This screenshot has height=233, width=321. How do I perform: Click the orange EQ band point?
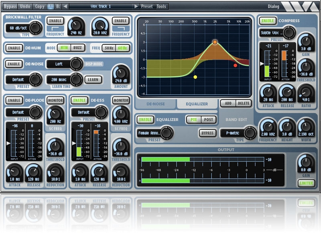215,42
